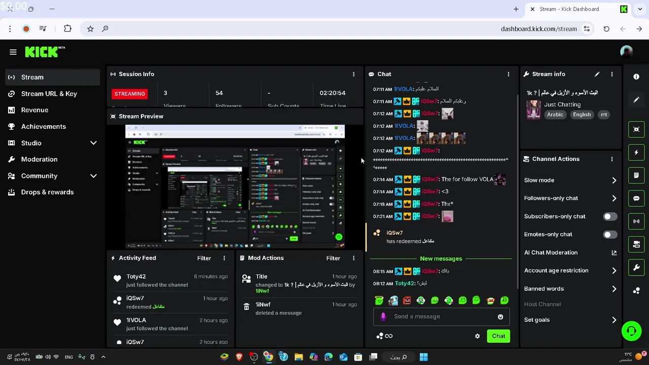
Task: Click the English language tag
Action: (582, 115)
